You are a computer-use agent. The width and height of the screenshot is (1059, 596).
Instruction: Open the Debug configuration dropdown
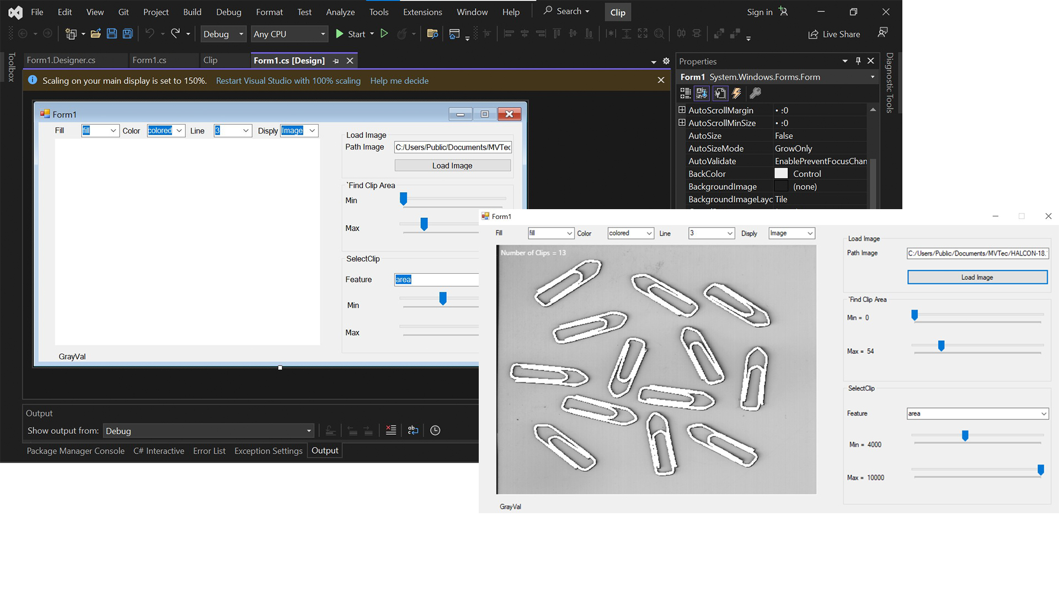tap(223, 34)
